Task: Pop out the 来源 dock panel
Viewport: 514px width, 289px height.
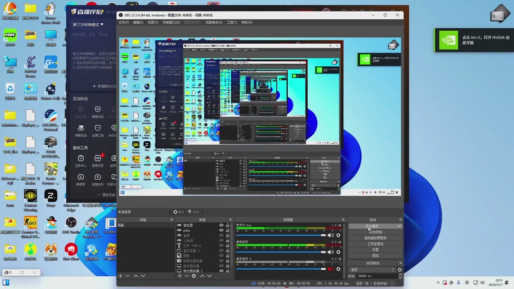Action: pos(231,220)
